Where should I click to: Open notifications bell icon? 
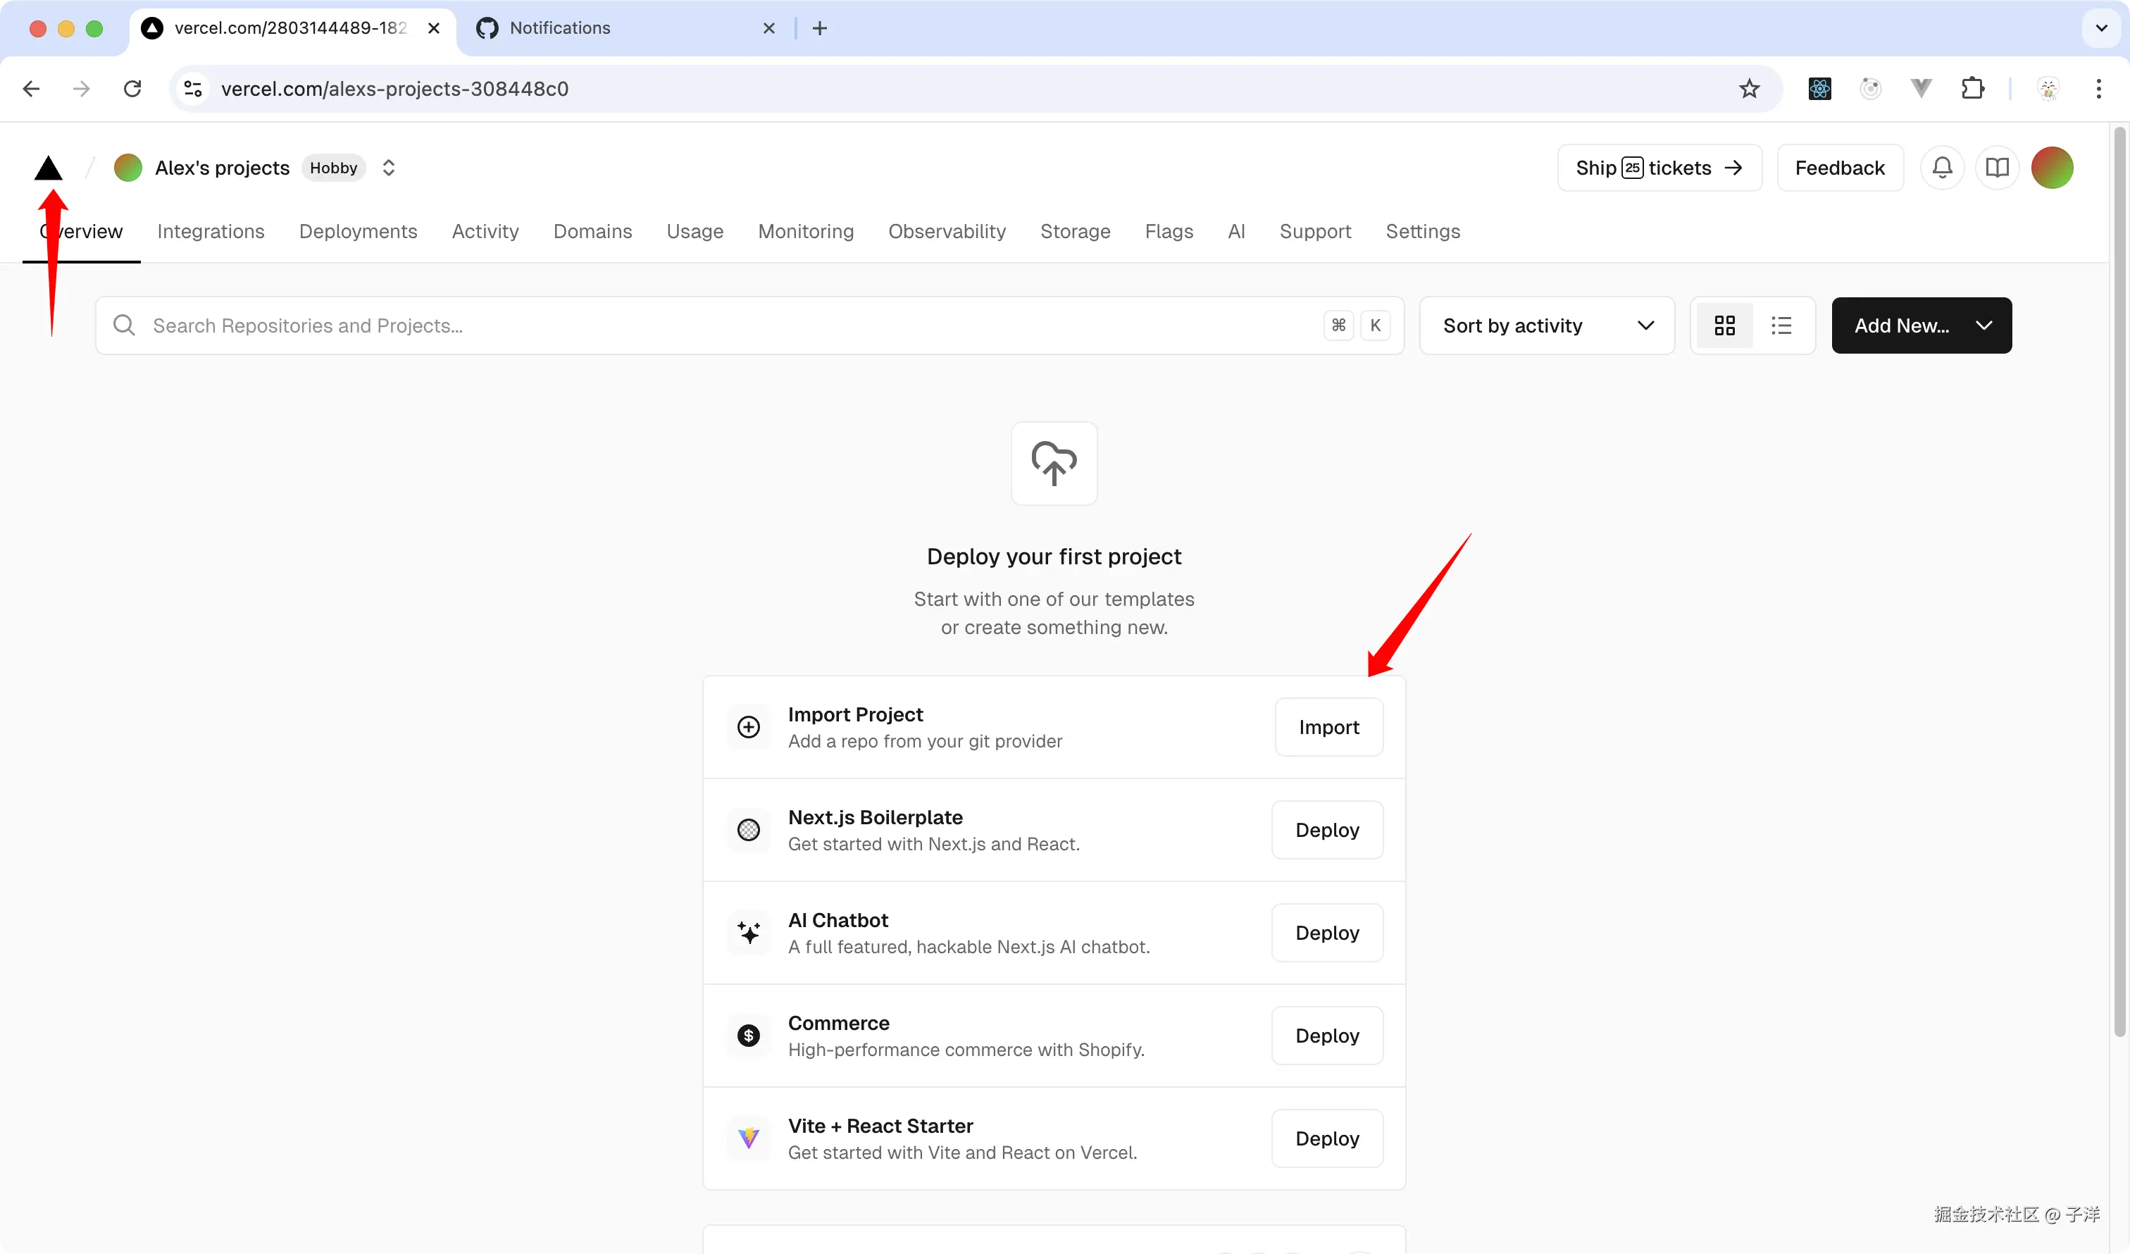point(1941,168)
